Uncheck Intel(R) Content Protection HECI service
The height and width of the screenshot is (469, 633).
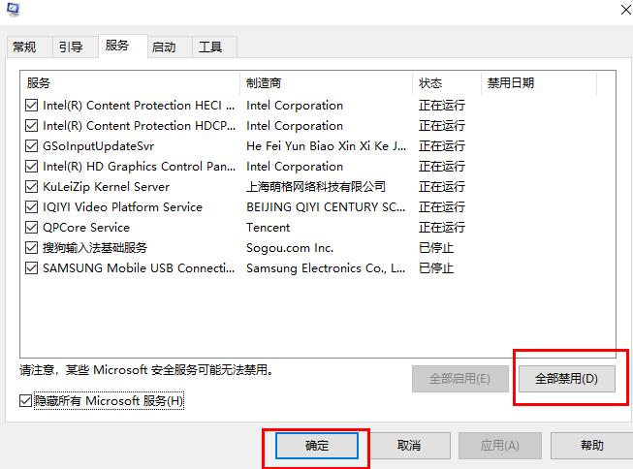(32, 106)
